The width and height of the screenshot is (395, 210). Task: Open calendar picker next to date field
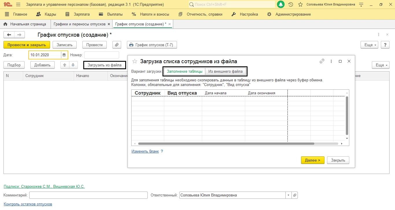pos(64,55)
